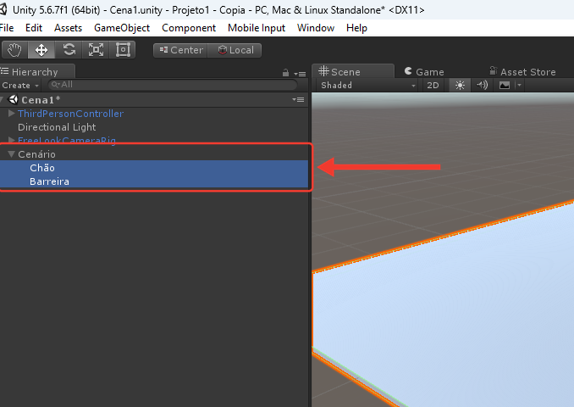Switch to the Game tab

[425, 72]
